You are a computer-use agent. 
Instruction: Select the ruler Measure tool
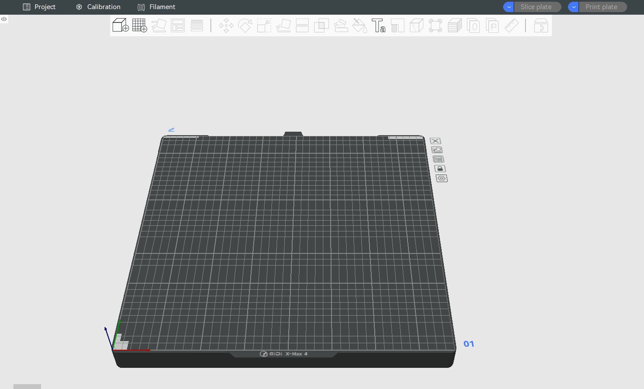point(512,25)
